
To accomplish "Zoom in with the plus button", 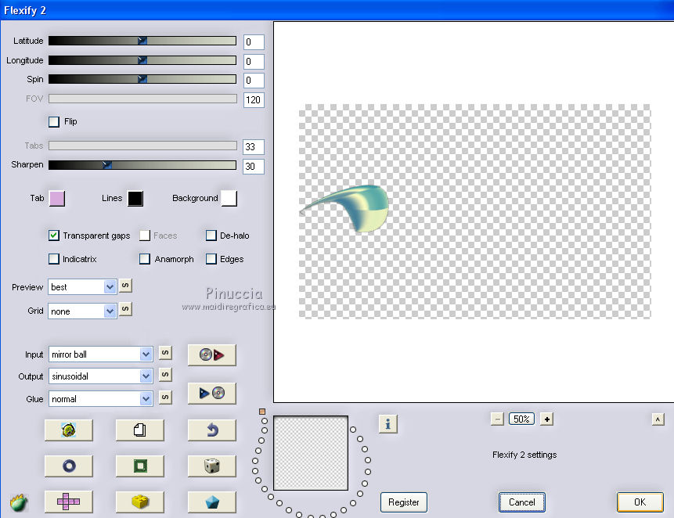I will tap(546, 419).
